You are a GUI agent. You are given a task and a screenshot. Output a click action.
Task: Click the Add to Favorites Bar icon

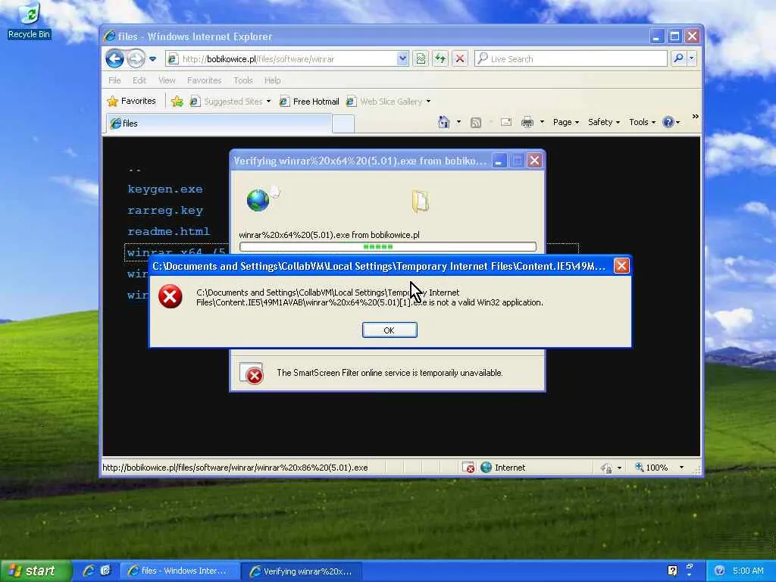coord(177,102)
